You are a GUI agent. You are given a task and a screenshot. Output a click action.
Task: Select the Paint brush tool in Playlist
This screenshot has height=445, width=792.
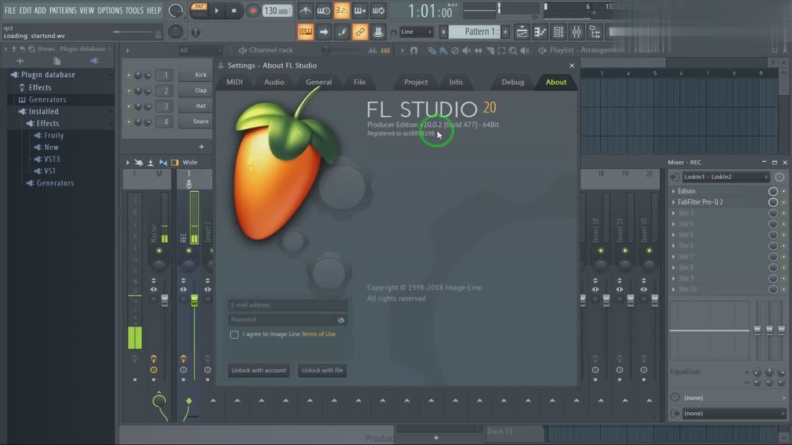tap(444, 51)
